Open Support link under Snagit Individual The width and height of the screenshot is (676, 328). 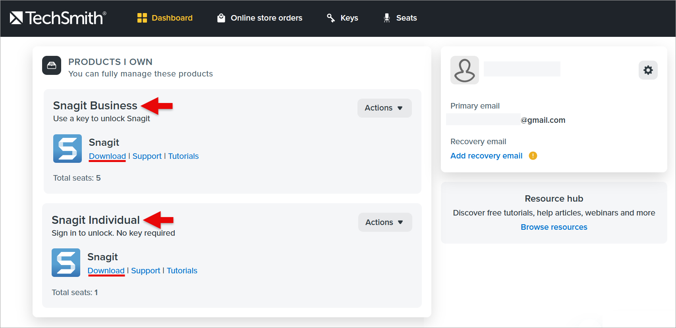[146, 271]
